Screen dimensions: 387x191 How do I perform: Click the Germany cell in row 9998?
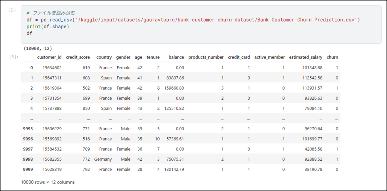[103, 159]
